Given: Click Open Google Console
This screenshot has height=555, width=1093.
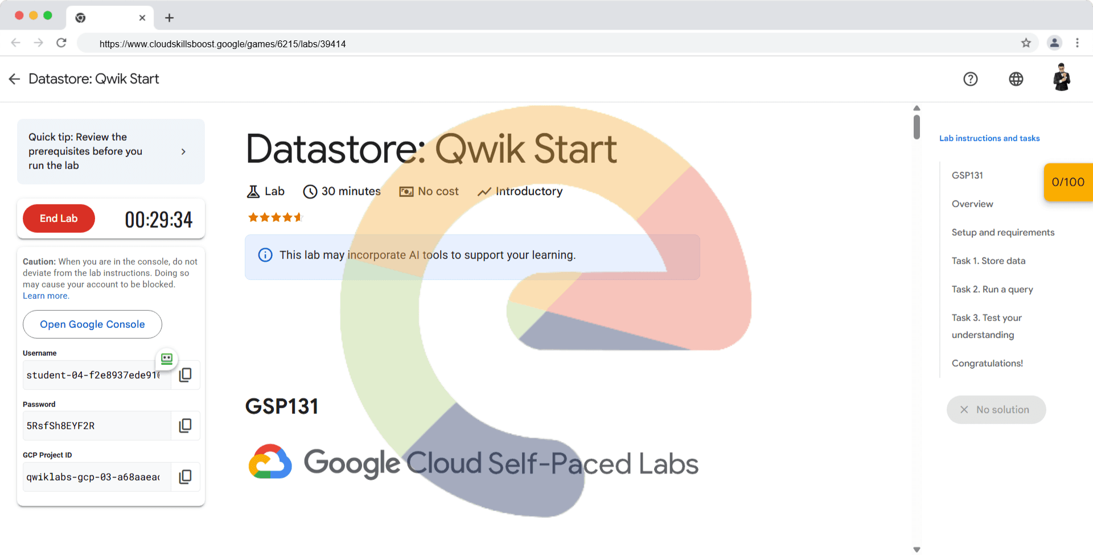Looking at the screenshot, I should point(92,324).
